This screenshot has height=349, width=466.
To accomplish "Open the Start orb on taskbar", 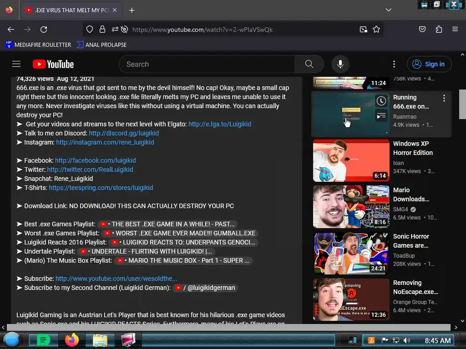I will (11, 340).
